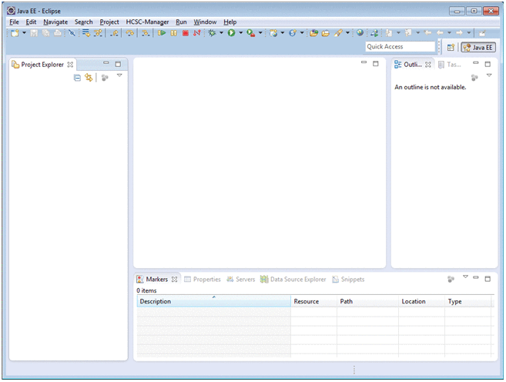506x382 pixels.
Task: Click the red Terminate button in toolbar
Action: tap(185, 33)
